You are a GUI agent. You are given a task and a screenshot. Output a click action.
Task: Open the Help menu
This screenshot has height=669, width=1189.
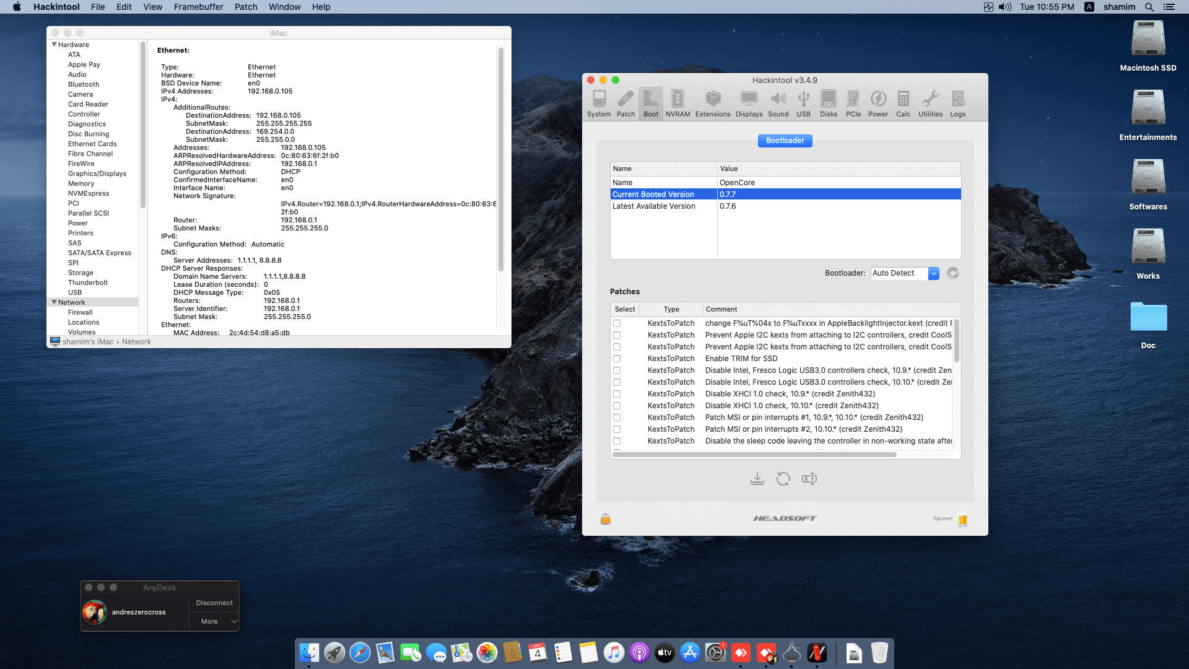pyautogui.click(x=321, y=7)
